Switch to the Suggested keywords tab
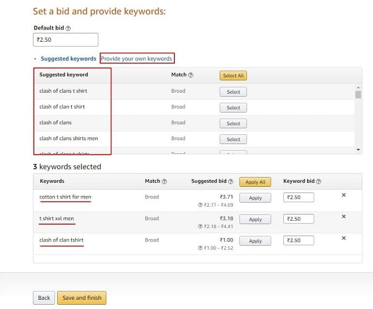373x309 pixels. tap(68, 59)
